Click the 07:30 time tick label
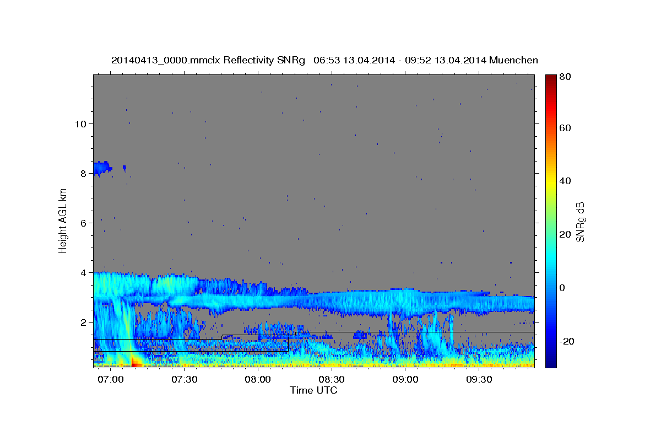This screenshot has width=661, height=441. (185, 380)
